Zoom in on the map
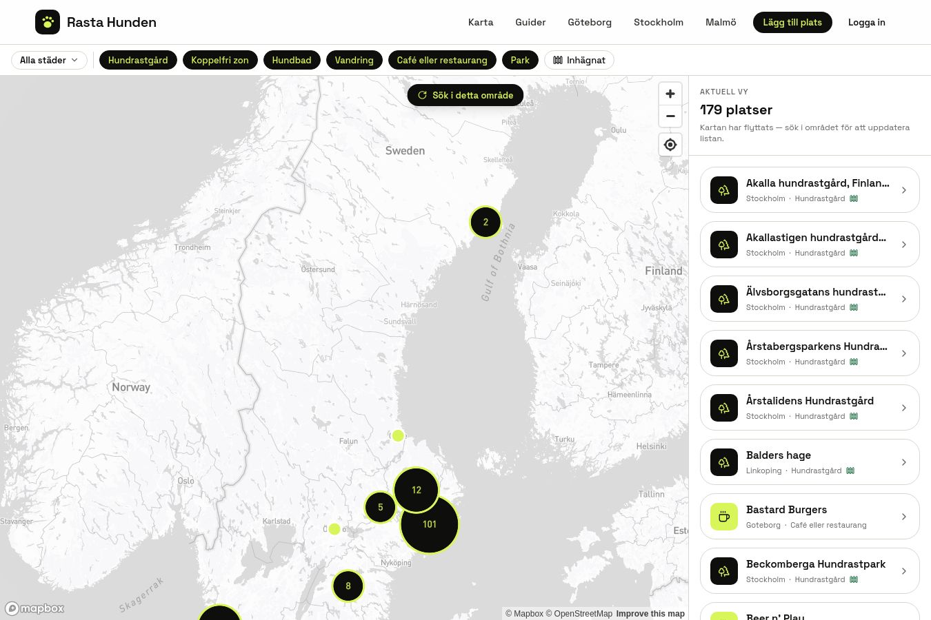The height and width of the screenshot is (620, 931). [x=670, y=94]
